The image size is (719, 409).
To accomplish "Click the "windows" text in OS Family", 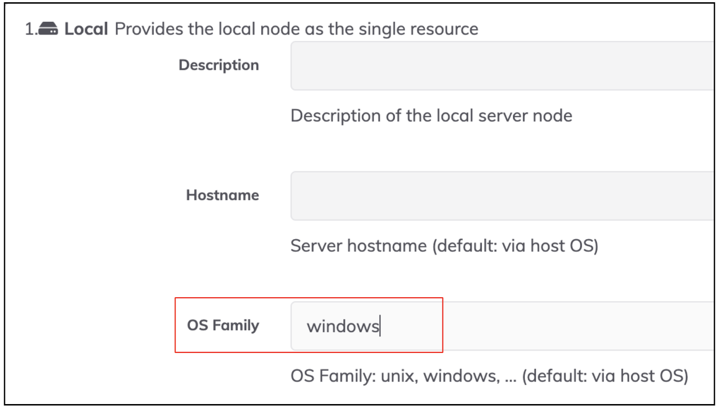I will (x=343, y=326).
